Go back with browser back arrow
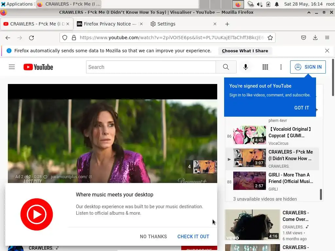This screenshot has height=251, width=335. click(8, 38)
